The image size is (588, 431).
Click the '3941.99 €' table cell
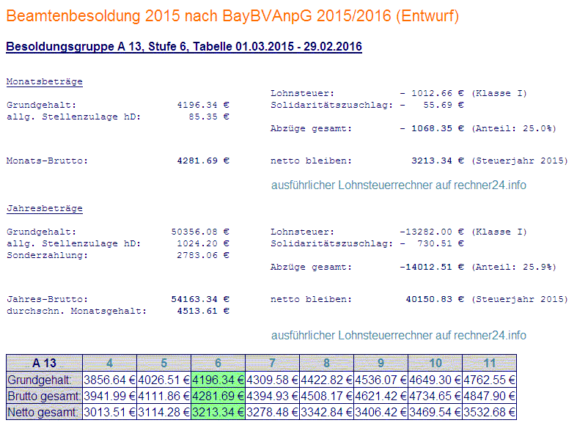109,396
